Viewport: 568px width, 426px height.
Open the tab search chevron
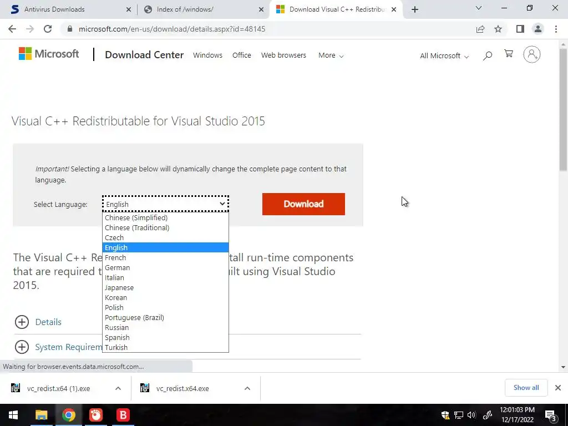coord(479,8)
